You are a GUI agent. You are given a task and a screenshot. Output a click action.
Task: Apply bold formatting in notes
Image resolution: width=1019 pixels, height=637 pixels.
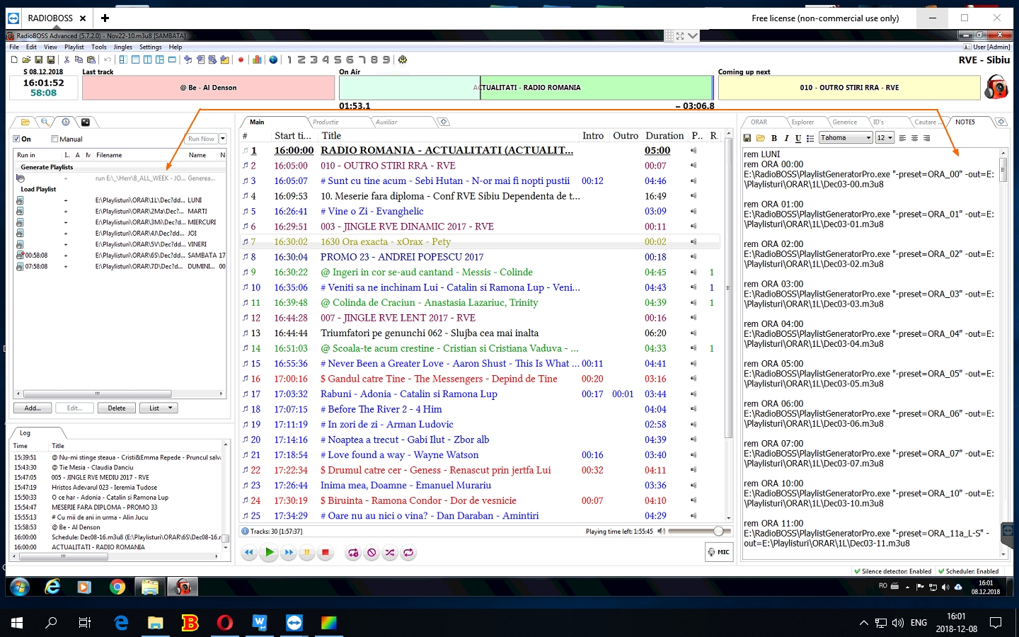tap(774, 138)
